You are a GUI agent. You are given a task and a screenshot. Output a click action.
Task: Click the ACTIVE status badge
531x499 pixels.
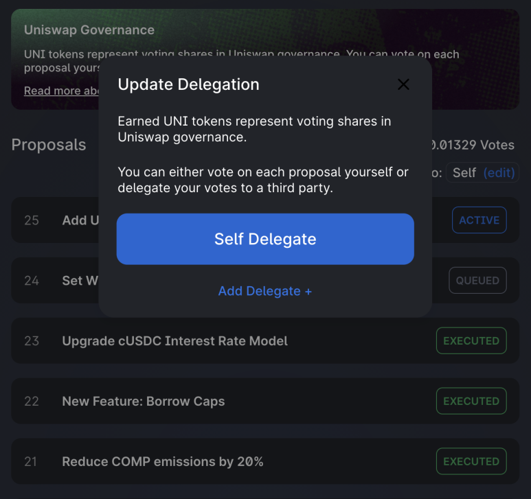(479, 220)
